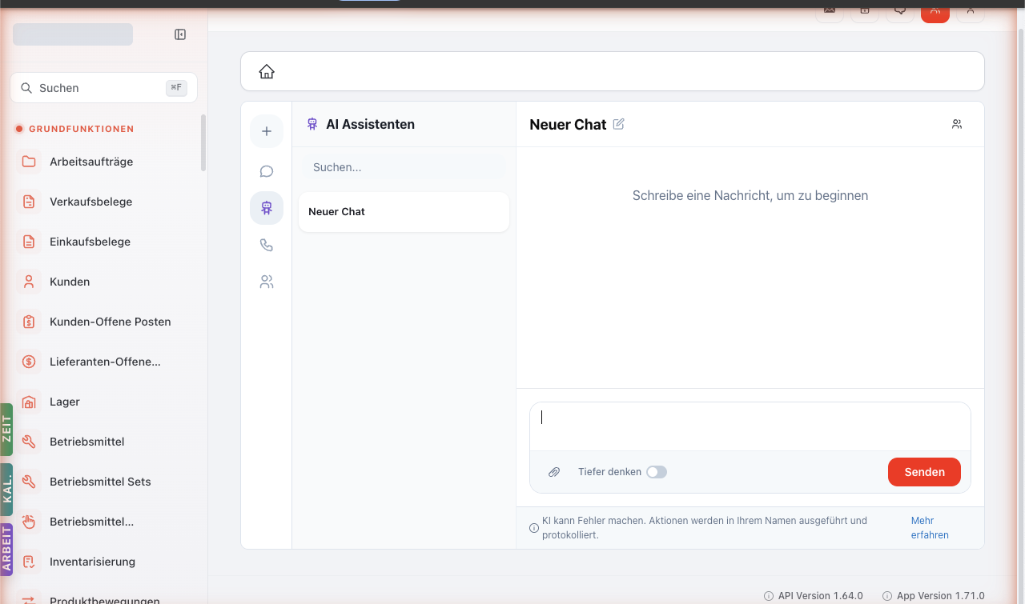Screen dimensions: 1025x604
Task: Click the sidebar vertical scrollbar
Action: coord(203,142)
